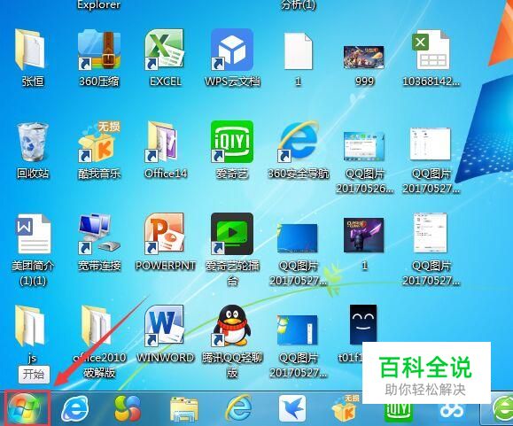Open the Baidu cloud taskbar icon
The image size is (513, 426).
[x=452, y=412]
